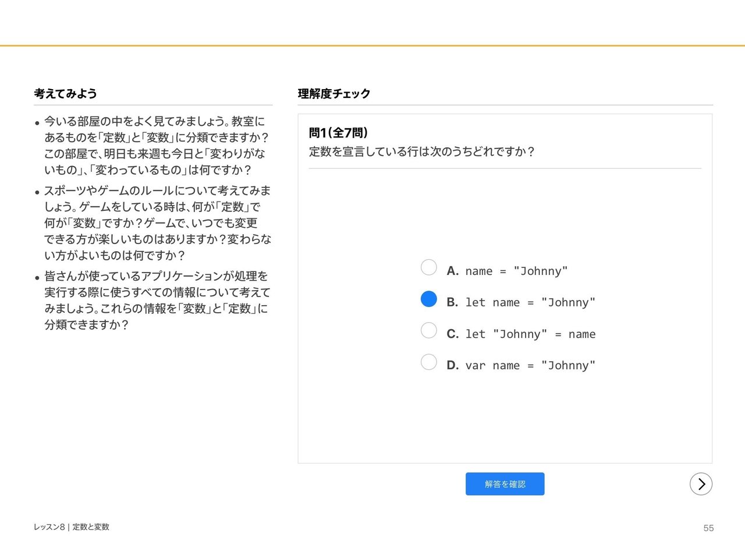
Task: Select radio button for answer D
Action: [x=428, y=362]
